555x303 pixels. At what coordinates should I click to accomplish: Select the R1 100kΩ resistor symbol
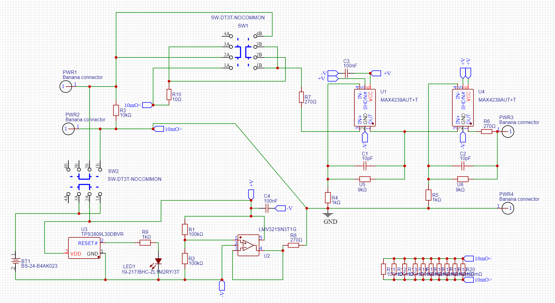pos(185,230)
